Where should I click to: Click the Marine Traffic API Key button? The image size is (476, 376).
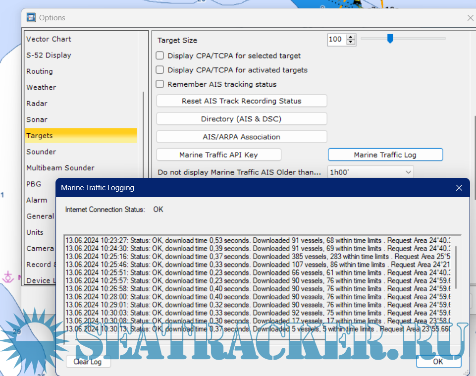218,155
